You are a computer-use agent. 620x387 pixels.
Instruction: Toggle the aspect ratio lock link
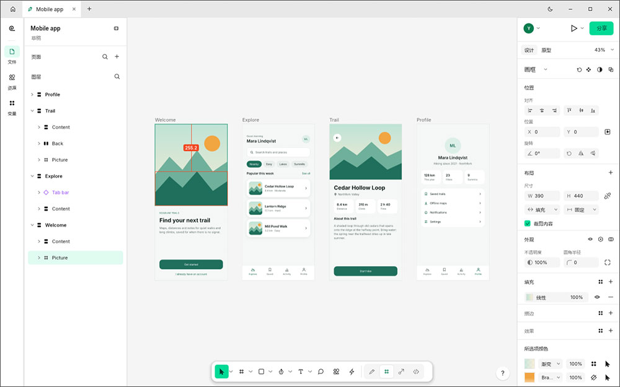coord(608,196)
